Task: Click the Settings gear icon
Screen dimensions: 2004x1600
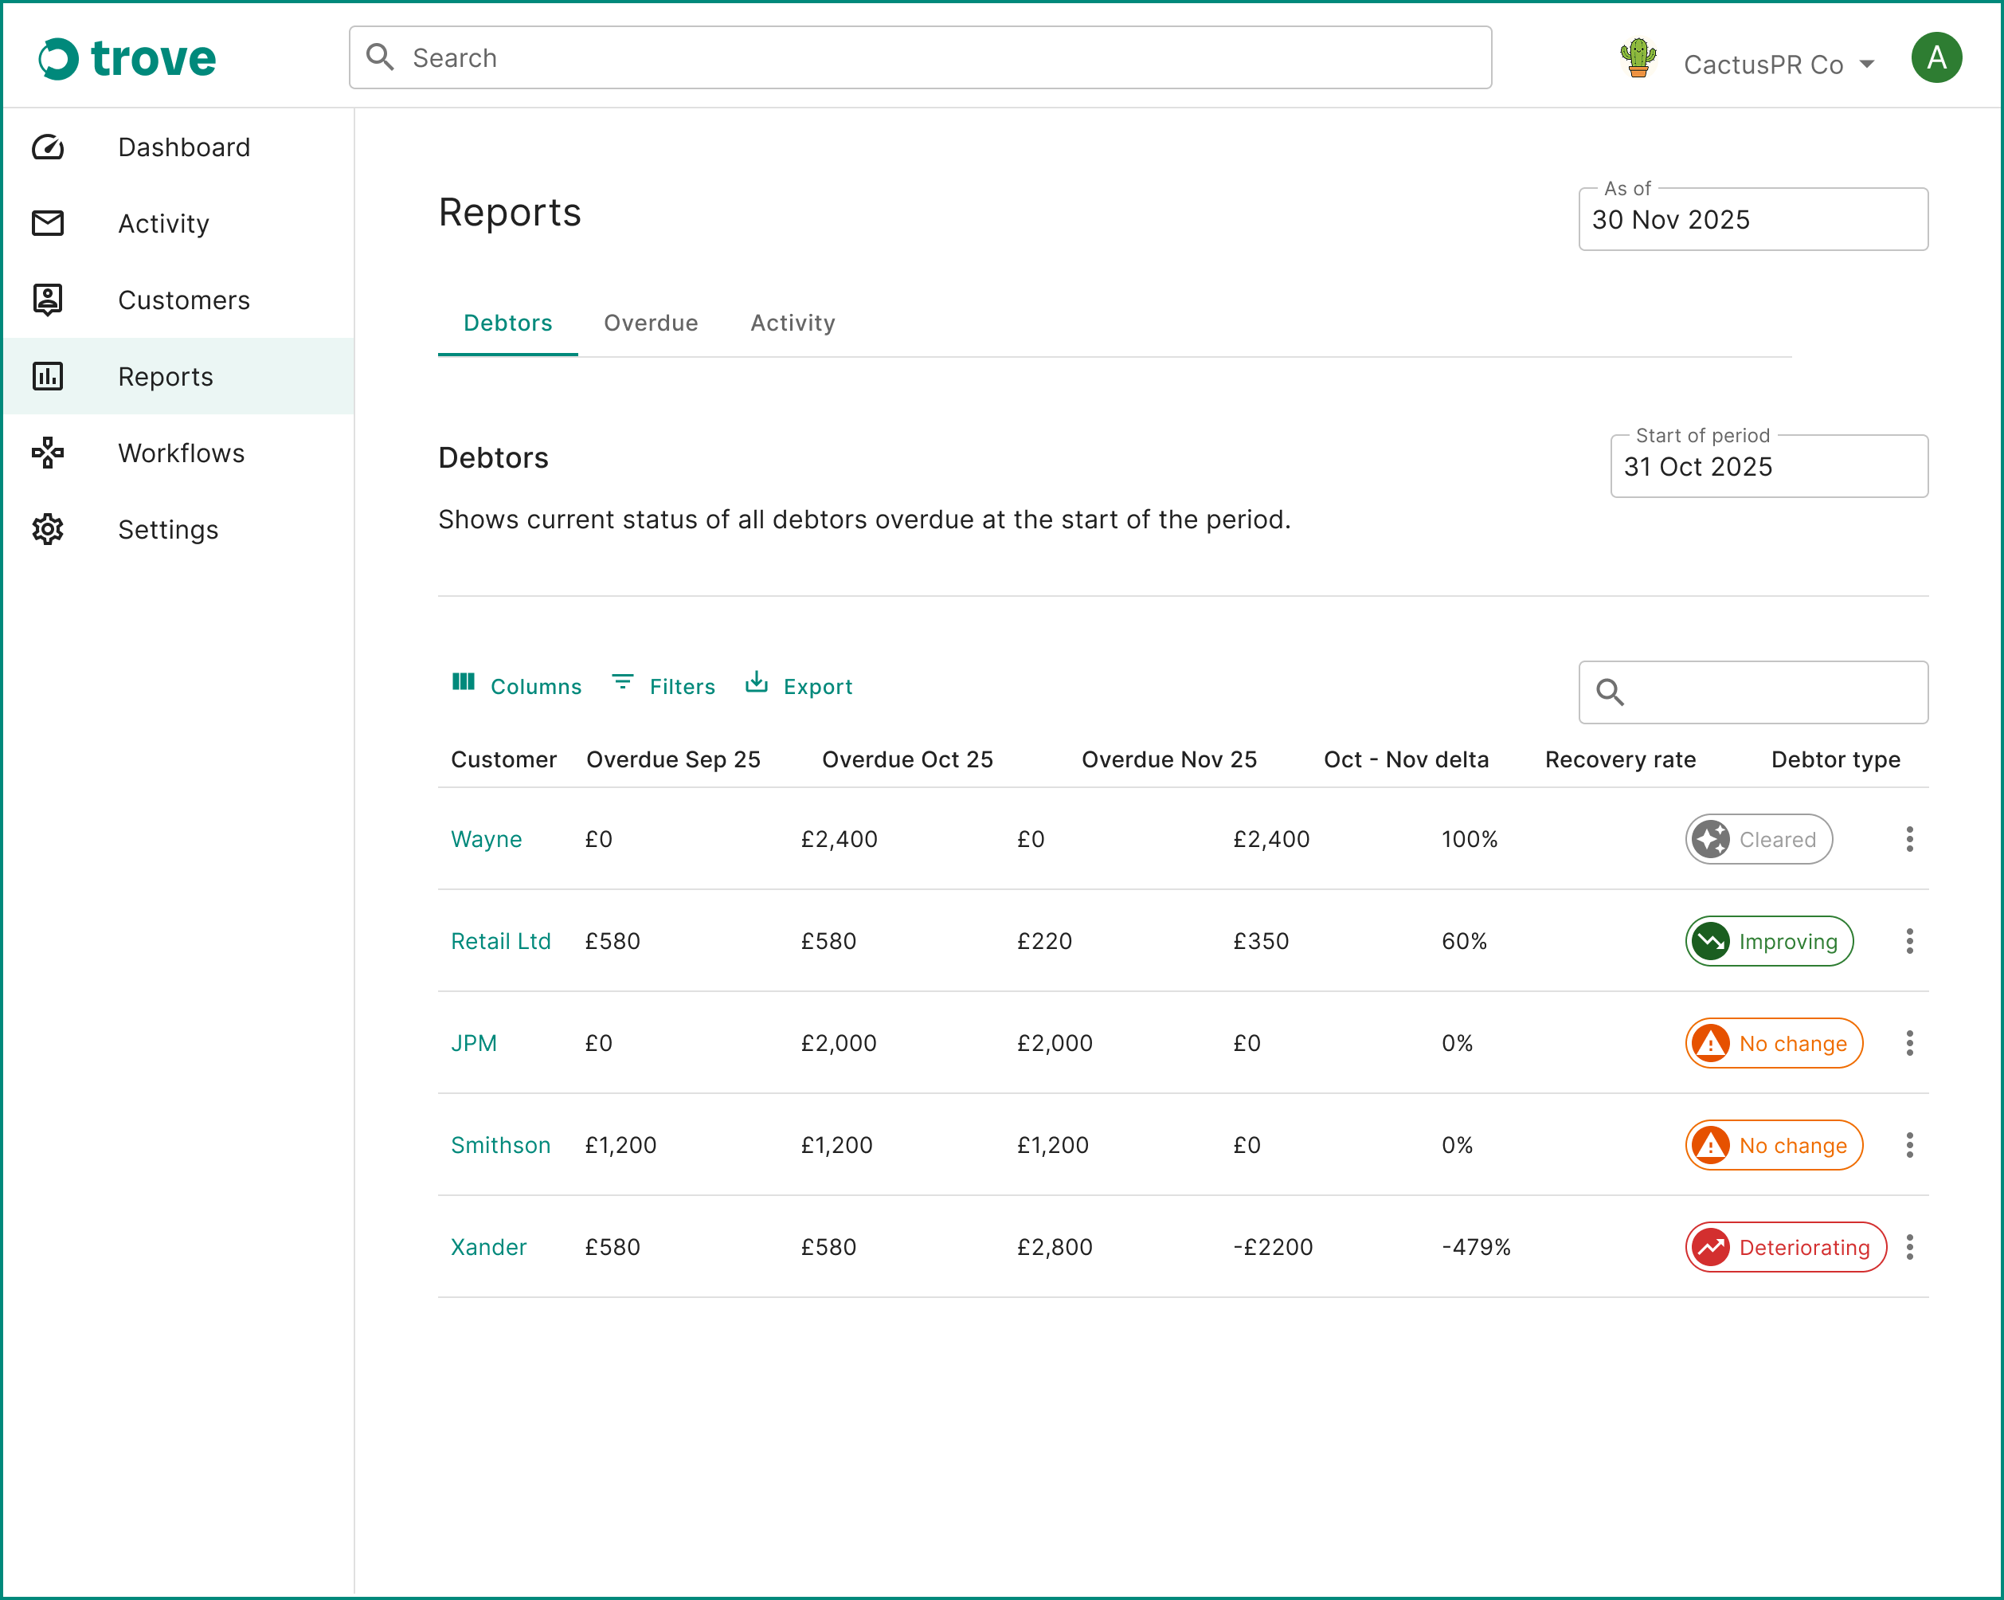Action: (49, 529)
